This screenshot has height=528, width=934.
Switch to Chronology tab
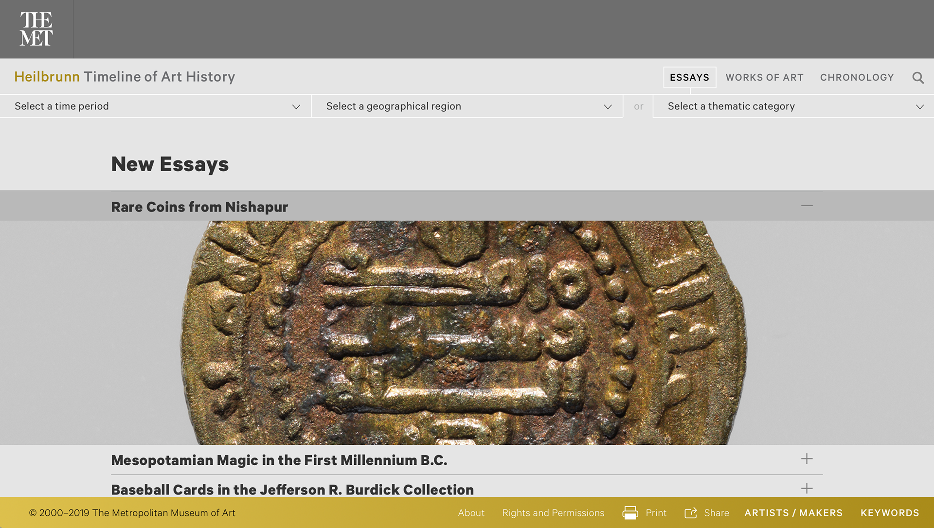coord(857,77)
